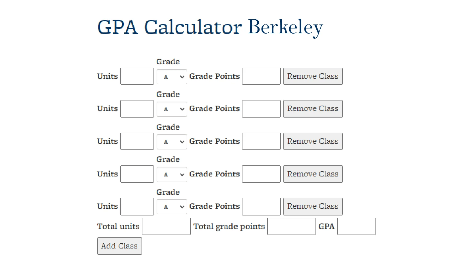The image size is (467, 263).
Task: Click the Units field of the second class
Action: (x=137, y=109)
